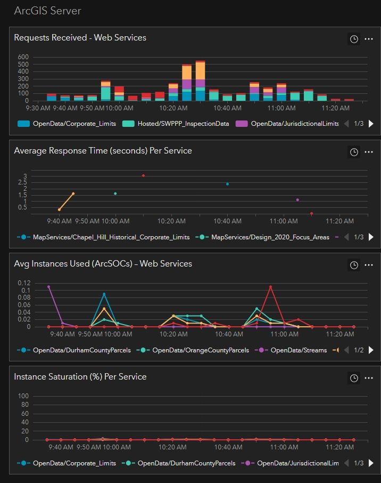381x483 pixels.
Task: Toggle OpenData/Corporate_Limits in Instance Saturation legend
Action: [x=67, y=463]
